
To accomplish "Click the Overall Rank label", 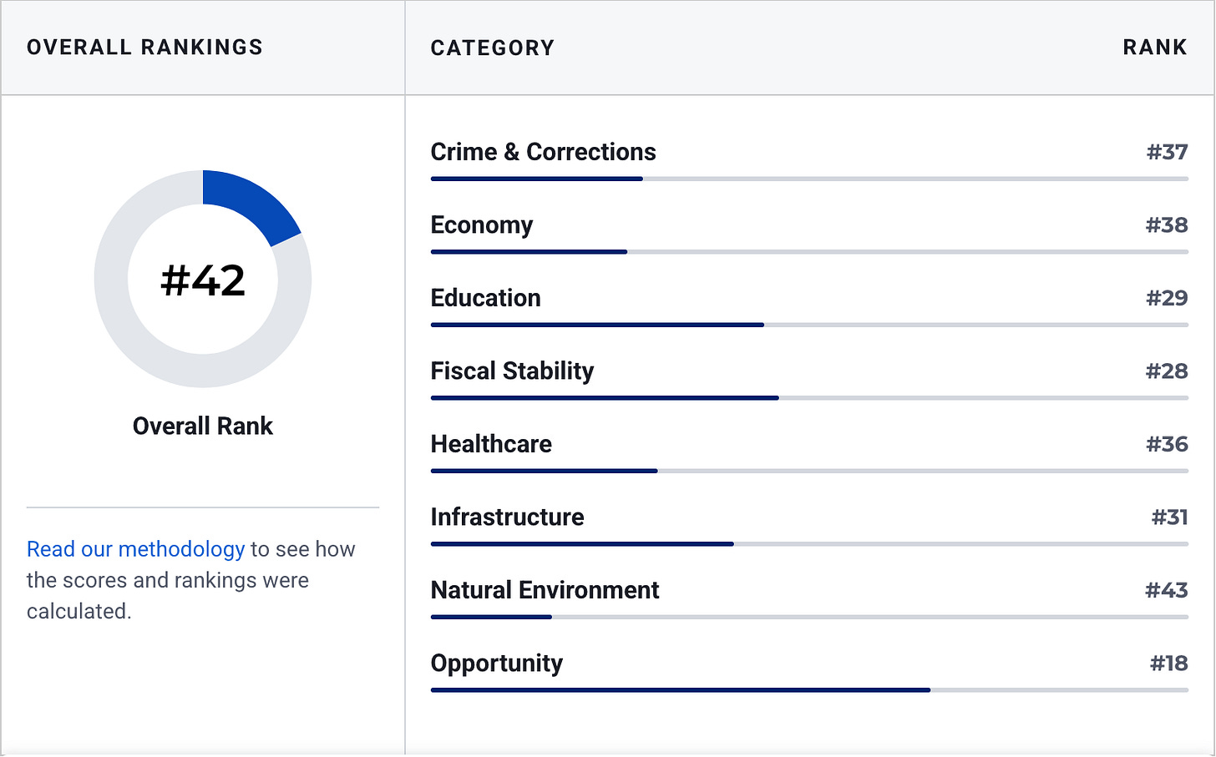I will [203, 426].
